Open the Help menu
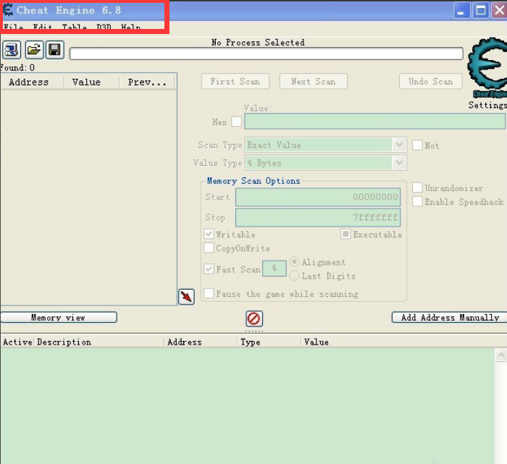Viewport: 507px width, 464px height. [131, 28]
